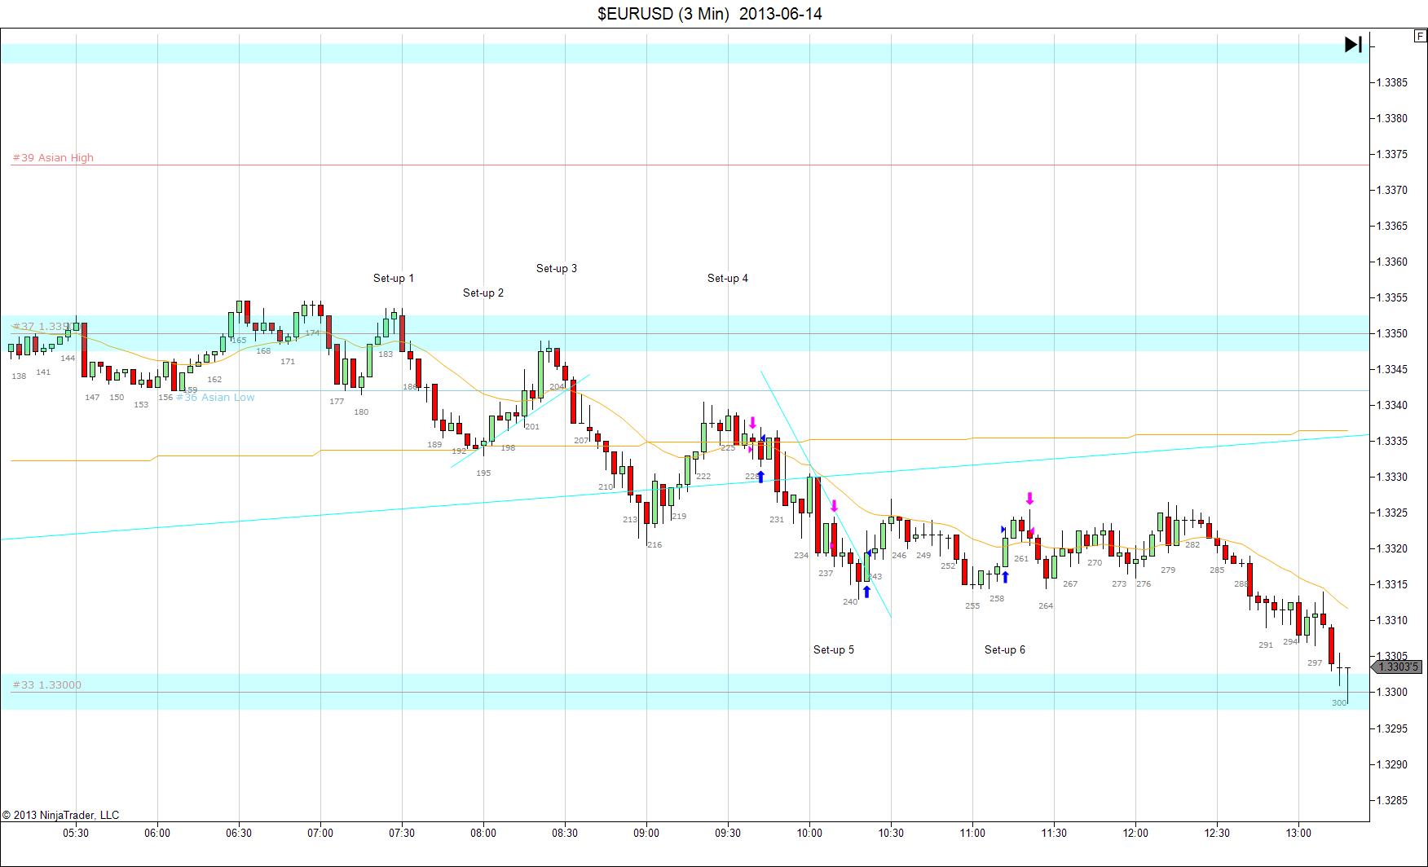The image size is (1428, 867).
Task: Click the bar number label 291
Action: pos(1266,645)
